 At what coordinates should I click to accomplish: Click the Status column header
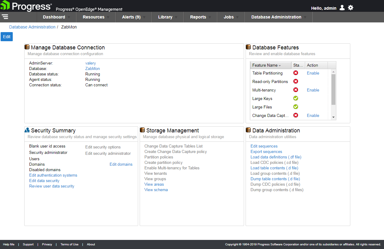[298, 65]
